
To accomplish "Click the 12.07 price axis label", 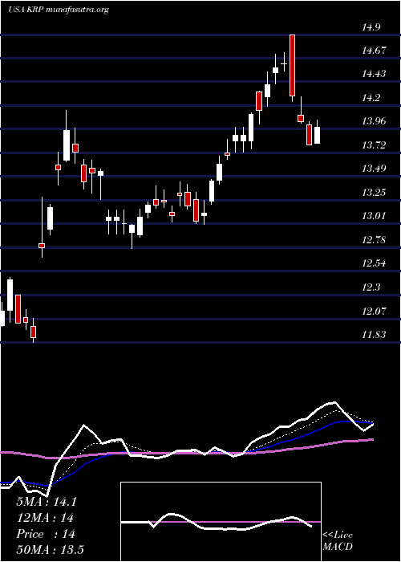I will pyautogui.click(x=375, y=312).
